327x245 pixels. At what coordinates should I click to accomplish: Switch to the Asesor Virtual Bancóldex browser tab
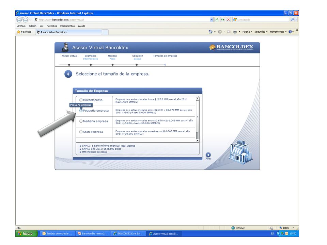click(68, 32)
